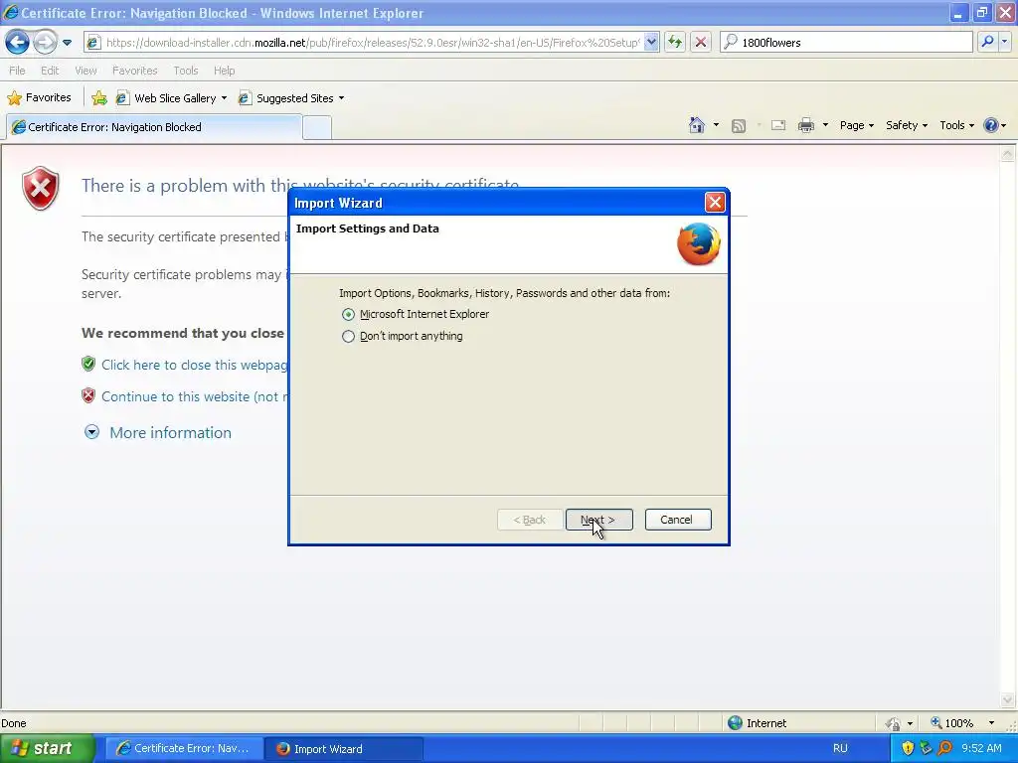Viewport: 1018px width, 763px height.
Task: Open the View menu
Action: click(85, 71)
